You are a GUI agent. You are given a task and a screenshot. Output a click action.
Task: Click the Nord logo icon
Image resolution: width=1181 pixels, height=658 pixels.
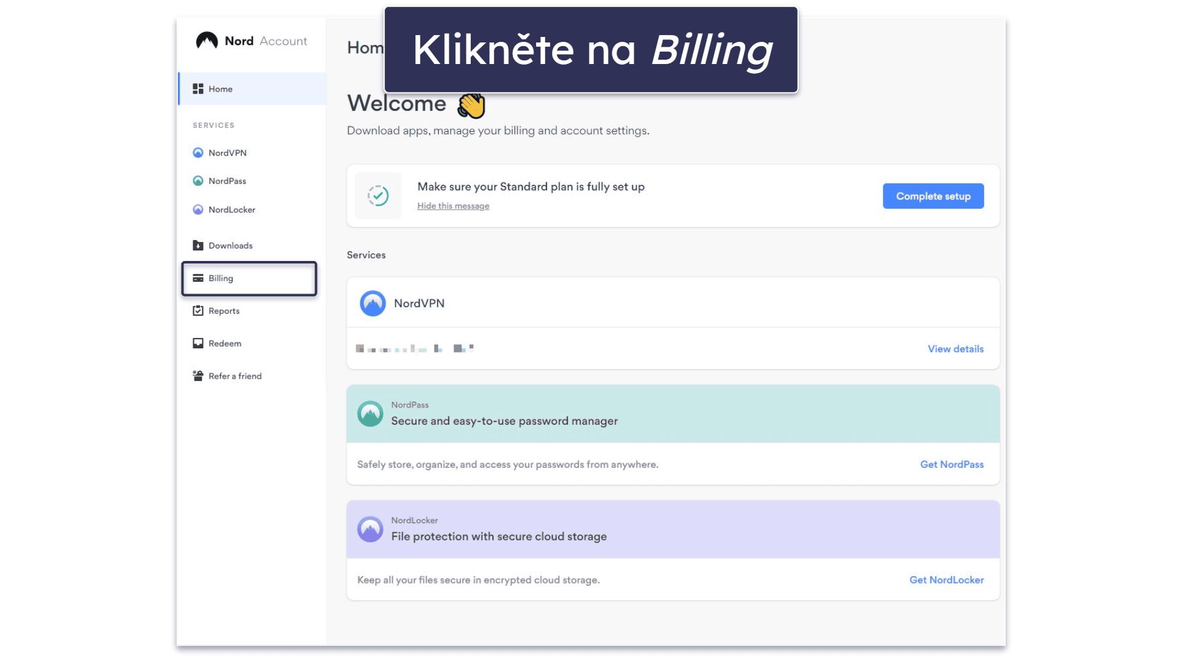(207, 41)
